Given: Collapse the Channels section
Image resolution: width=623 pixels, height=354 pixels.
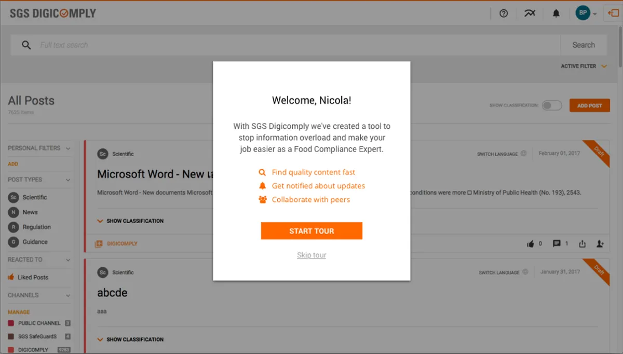Looking at the screenshot, I should 68,295.
